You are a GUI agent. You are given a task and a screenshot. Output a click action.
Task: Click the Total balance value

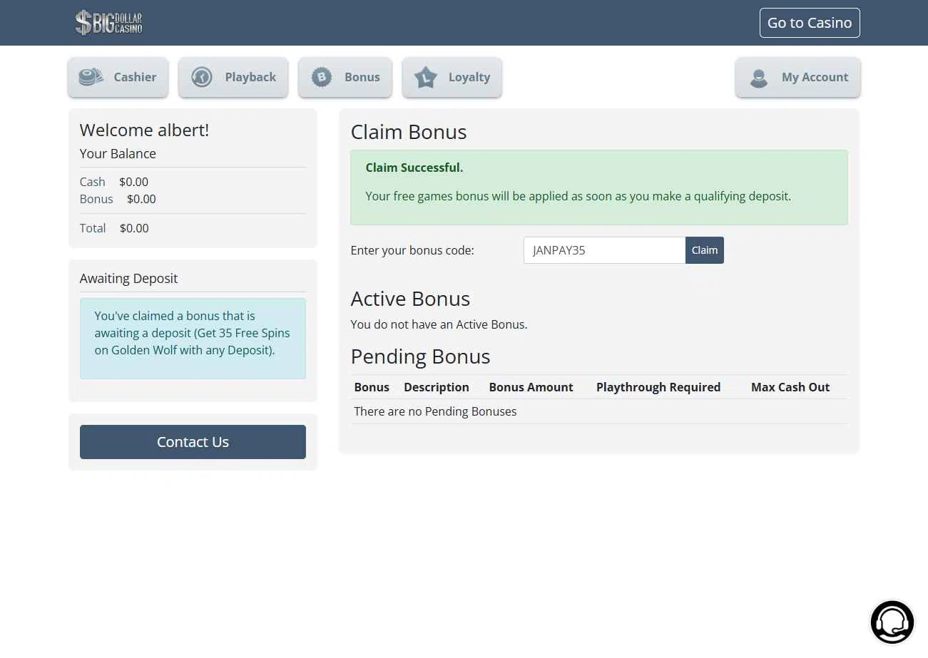click(x=134, y=228)
